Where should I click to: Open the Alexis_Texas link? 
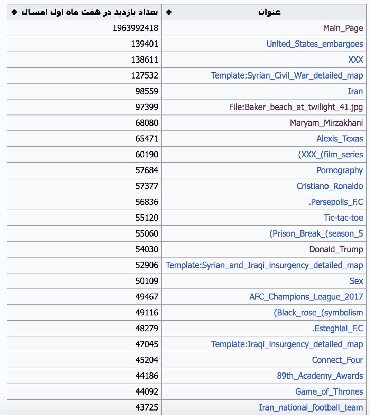point(340,139)
